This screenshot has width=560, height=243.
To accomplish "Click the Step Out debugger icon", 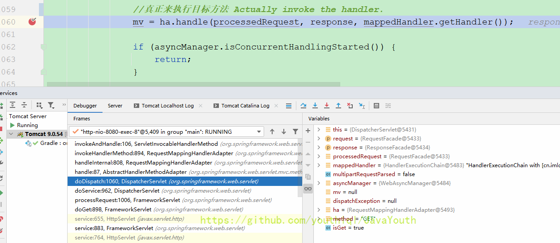I will coord(338,106).
